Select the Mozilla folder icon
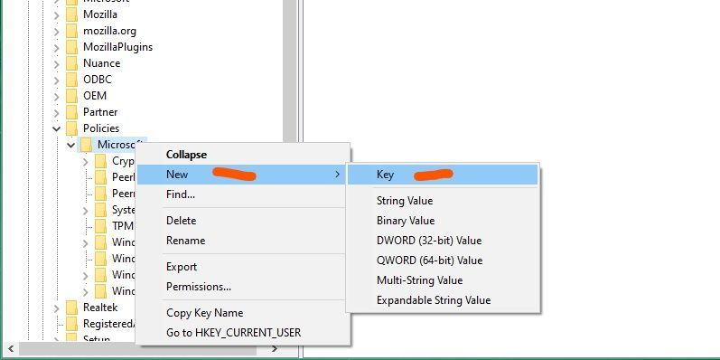The width and height of the screenshot is (720, 360). pyautogui.click(x=71, y=14)
